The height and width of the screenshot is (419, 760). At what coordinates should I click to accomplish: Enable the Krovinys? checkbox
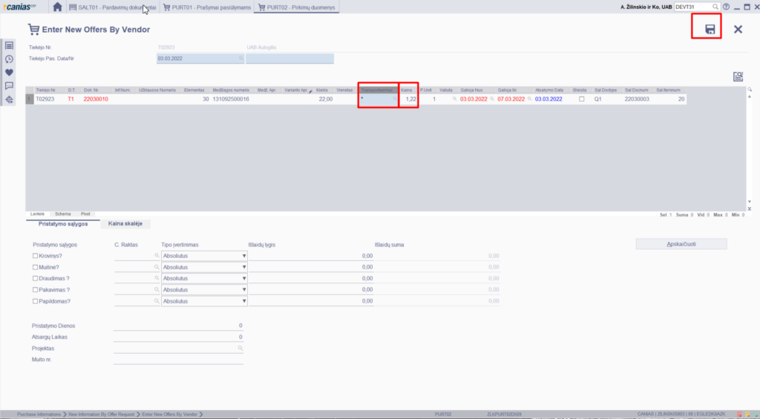click(36, 256)
